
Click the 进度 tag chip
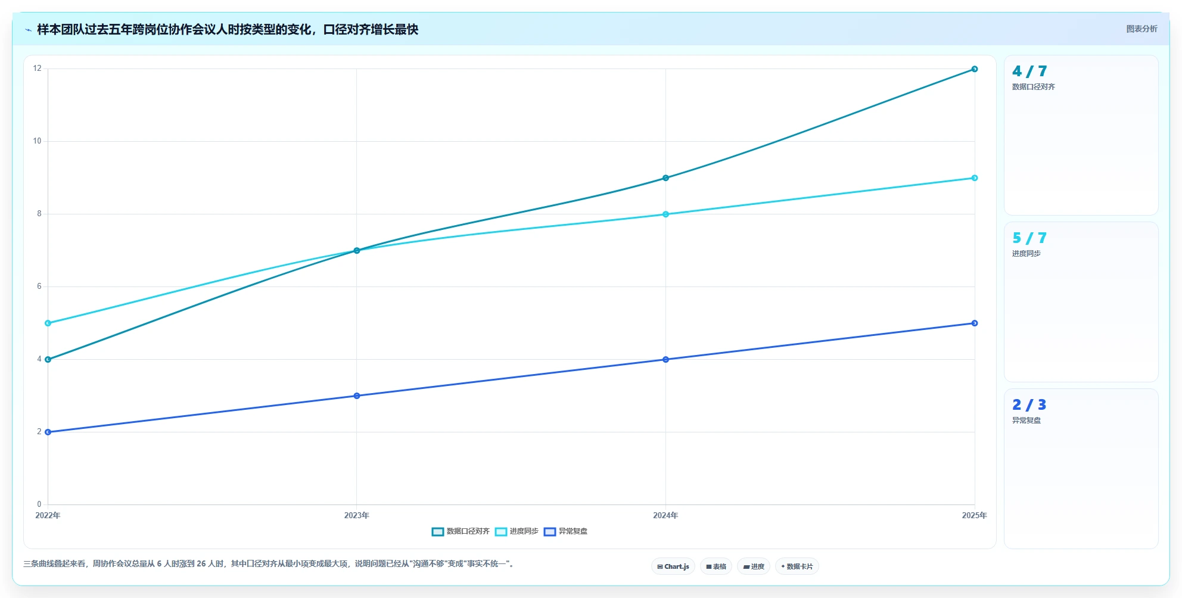pos(754,566)
